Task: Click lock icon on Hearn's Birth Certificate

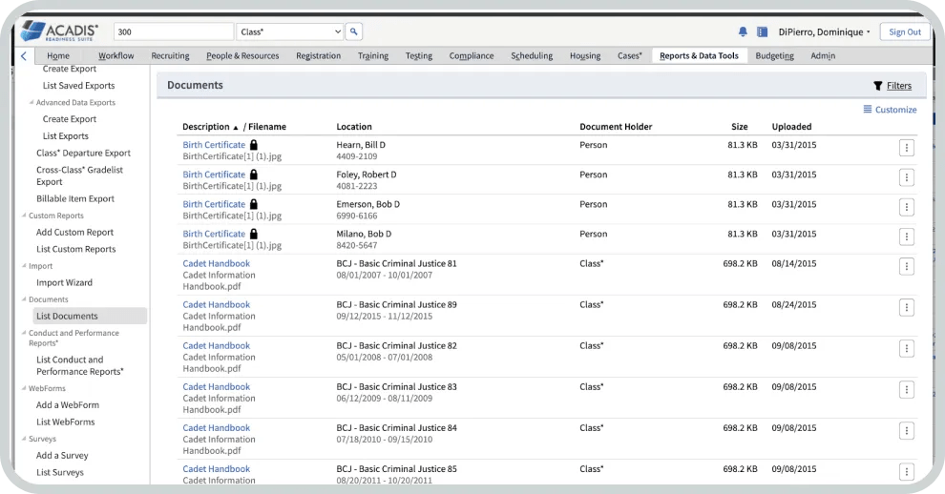Action: 254,145
